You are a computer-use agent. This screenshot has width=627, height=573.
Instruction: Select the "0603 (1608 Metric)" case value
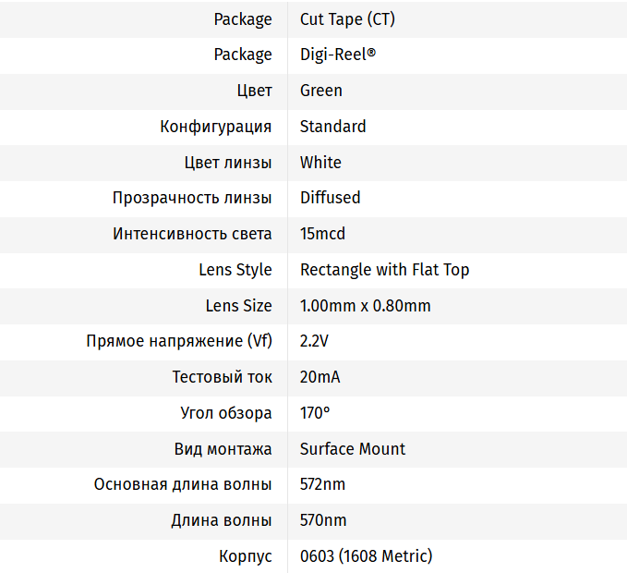point(366,556)
